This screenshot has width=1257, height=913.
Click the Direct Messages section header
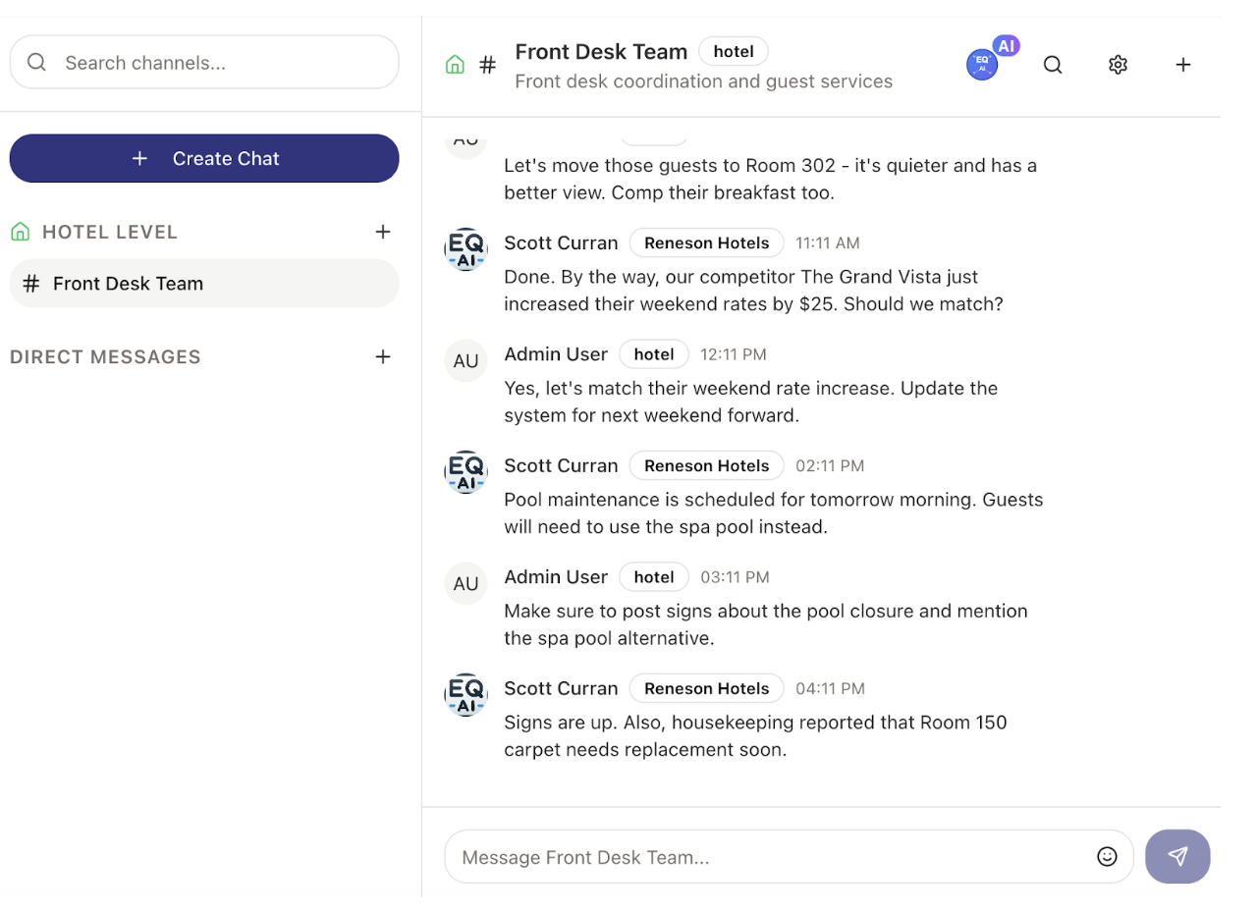coord(105,357)
